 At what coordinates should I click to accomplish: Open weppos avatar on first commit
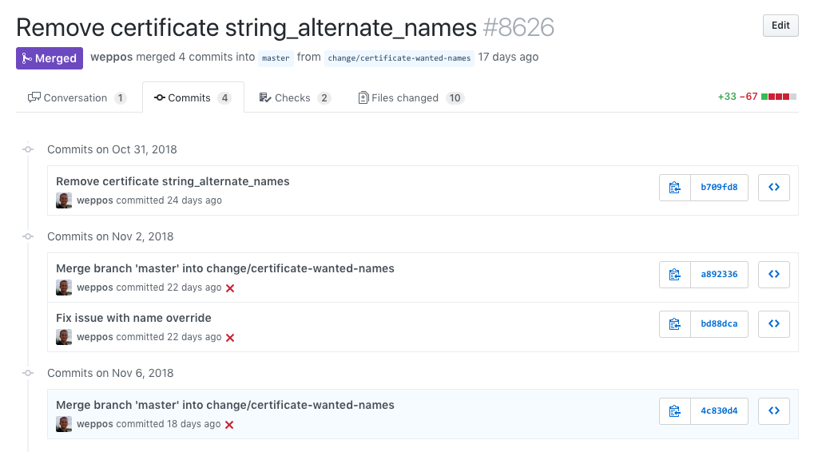click(64, 200)
